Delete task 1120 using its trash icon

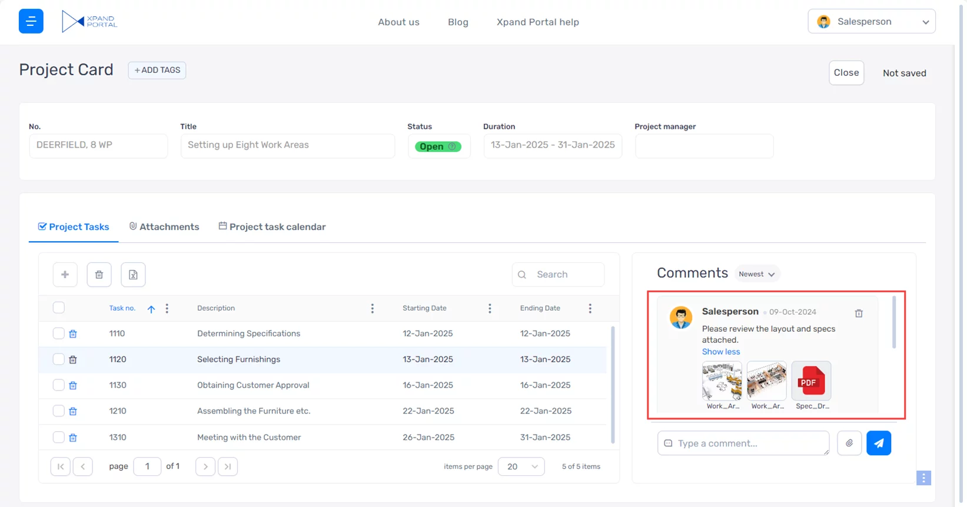(x=73, y=359)
